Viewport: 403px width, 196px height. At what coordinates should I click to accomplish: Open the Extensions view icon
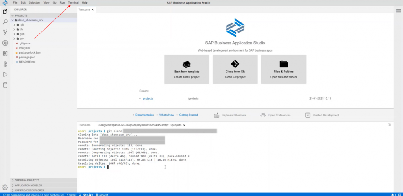[5, 54]
